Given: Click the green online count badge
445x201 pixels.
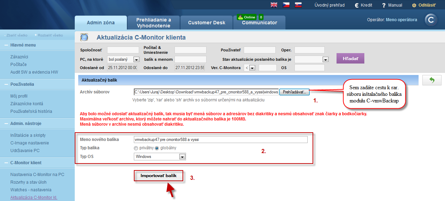Looking at the screenshot, I should pyautogui.click(x=261, y=17).
